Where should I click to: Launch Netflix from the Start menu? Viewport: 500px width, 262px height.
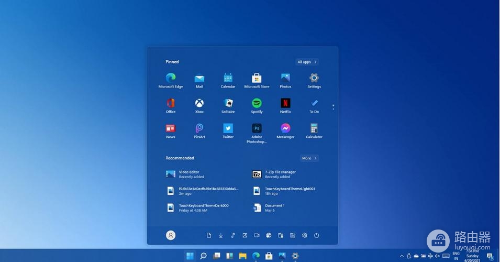(285, 103)
